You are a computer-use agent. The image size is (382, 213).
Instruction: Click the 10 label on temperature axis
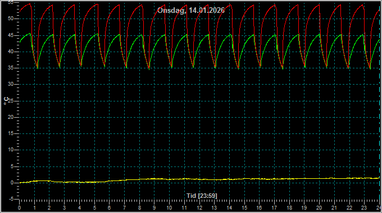(x=11, y=150)
